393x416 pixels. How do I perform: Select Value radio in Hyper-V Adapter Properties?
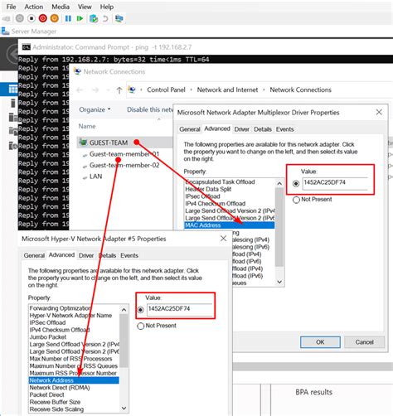(140, 310)
